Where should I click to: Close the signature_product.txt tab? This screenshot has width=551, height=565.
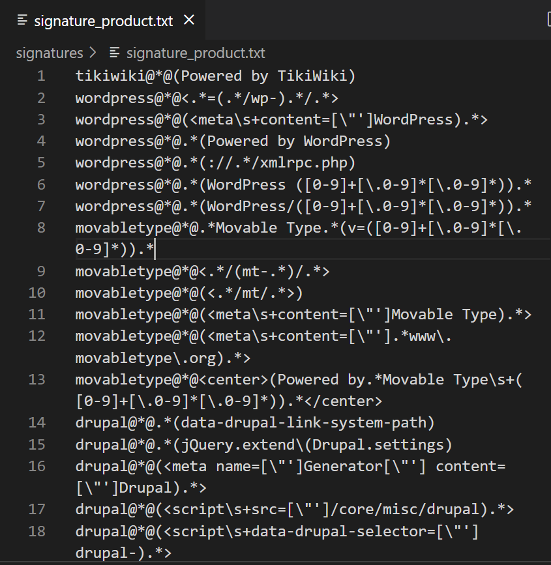(x=189, y=20)
